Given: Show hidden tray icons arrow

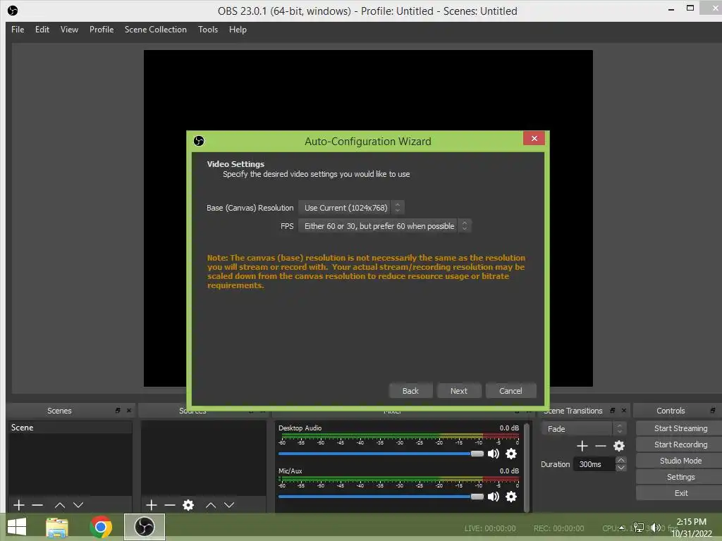Looking at the screenshot, I should click(622, 528).
